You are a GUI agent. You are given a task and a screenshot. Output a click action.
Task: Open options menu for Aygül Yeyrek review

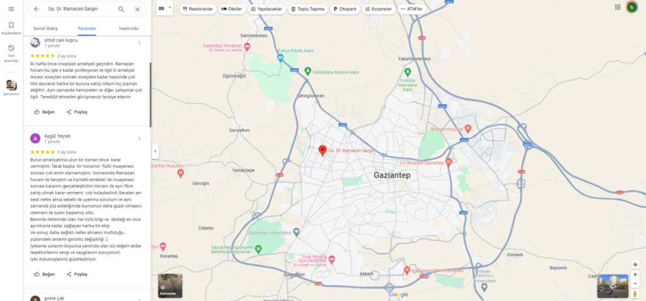pyautogui.click(x=139, y=139)
